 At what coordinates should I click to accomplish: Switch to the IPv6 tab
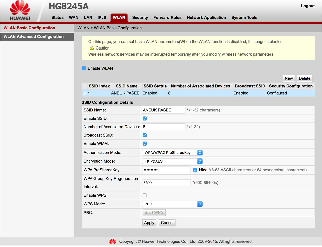click(x=102, y=18)
